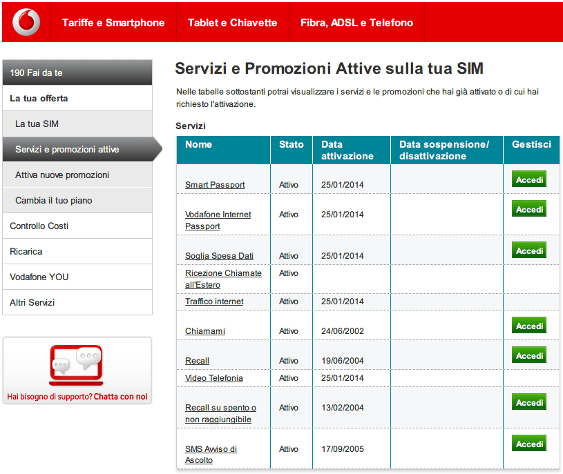Open the Chiamami service link
The height and width of the screenshot is (474, 563).
click(205, 331)
